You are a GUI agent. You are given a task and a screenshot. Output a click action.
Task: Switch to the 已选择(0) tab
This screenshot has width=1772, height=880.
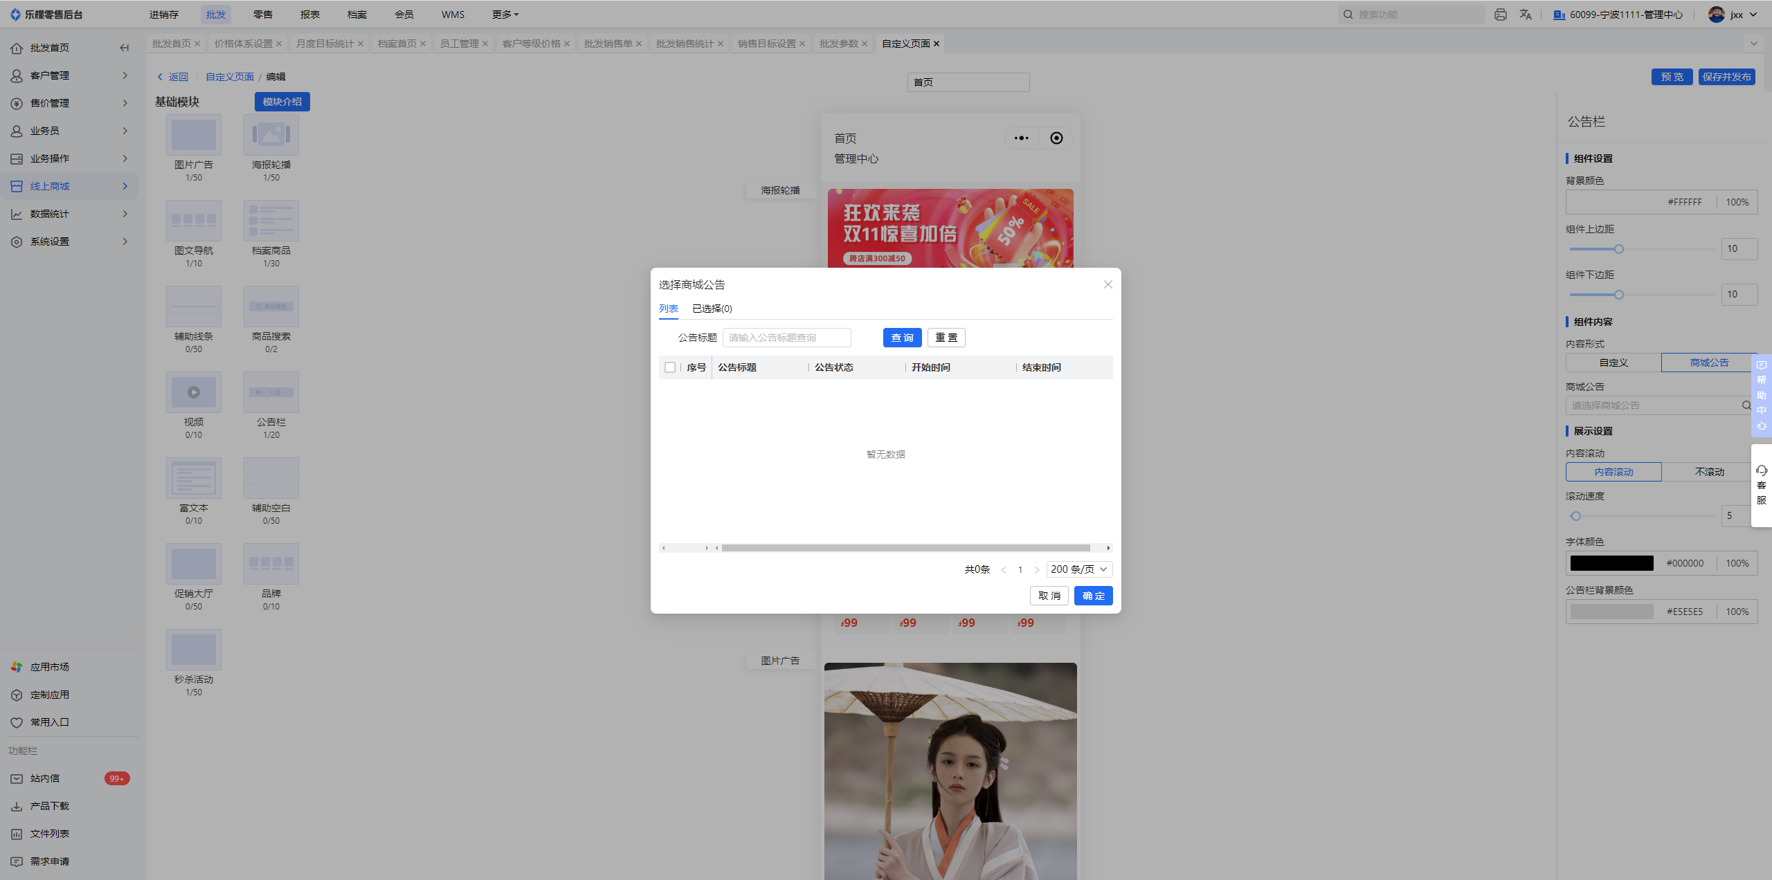712,309
